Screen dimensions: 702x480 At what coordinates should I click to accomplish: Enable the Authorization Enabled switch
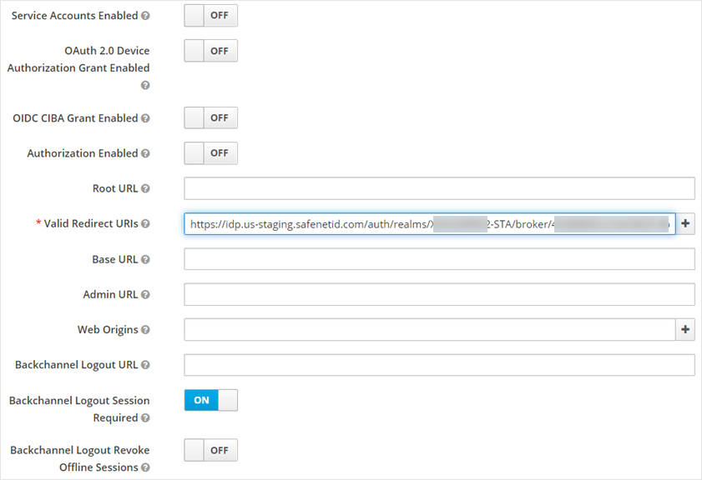coord(210,153)
